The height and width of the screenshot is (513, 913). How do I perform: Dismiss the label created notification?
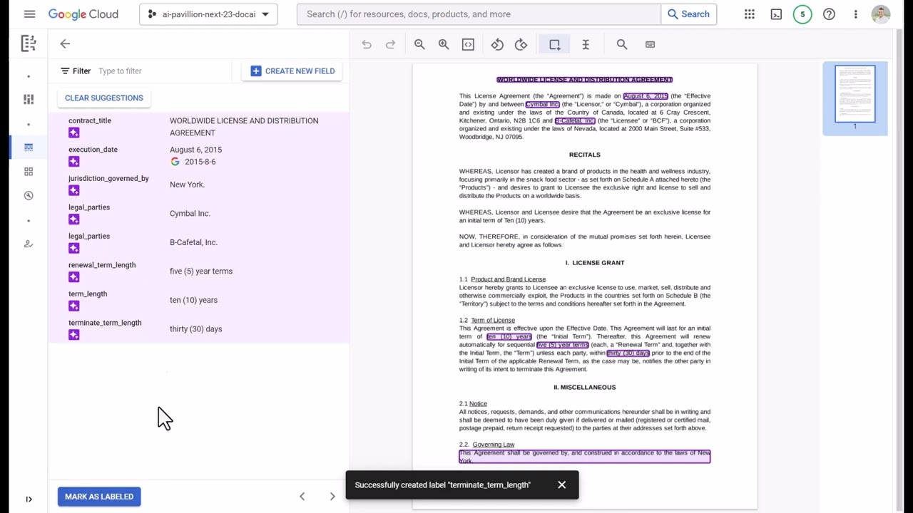pyautogui.click(x=562, y=485)
